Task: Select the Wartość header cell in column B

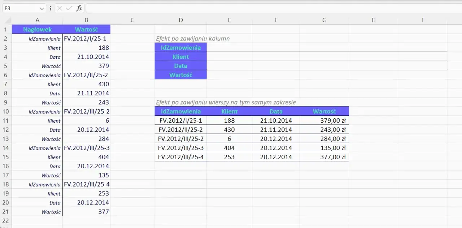Action: click(86, 29)
